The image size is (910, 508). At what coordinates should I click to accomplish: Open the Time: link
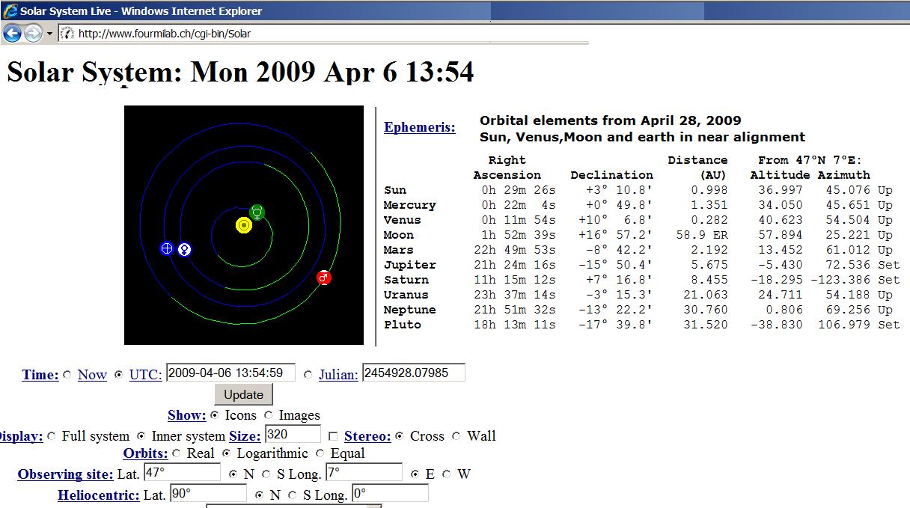(x=40, y=375)
